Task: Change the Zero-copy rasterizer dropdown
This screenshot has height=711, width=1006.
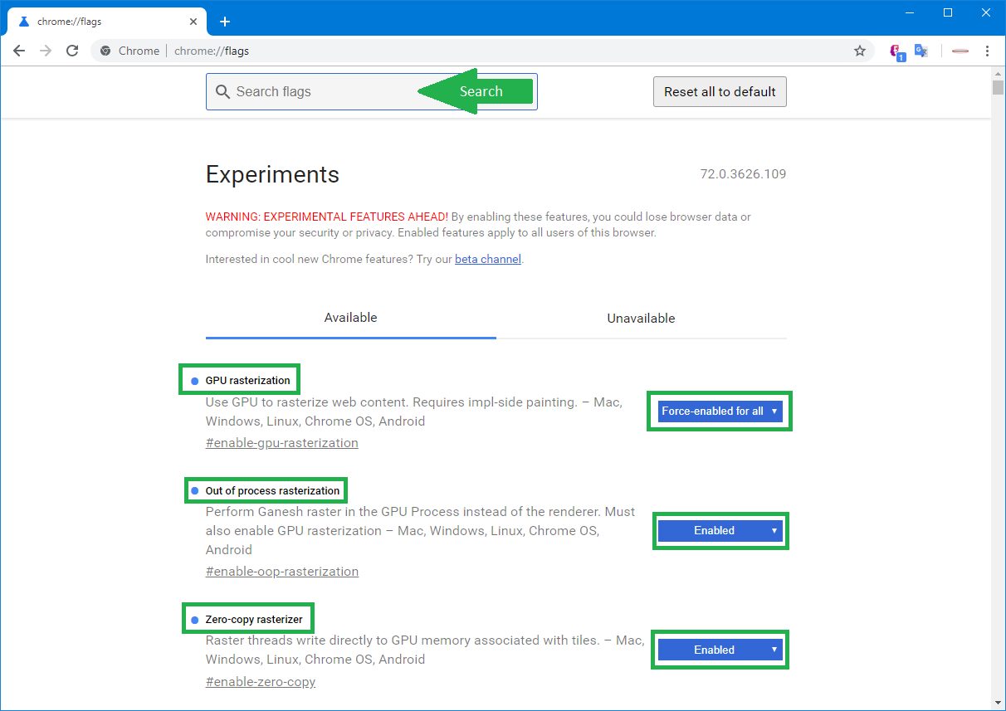Action: point(720,650)
